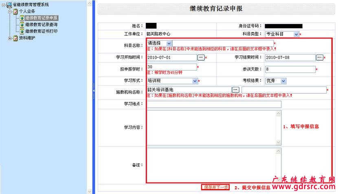Click the 继续教育记录申报 page heading
This screenshot has width=338, height=194.
point(216,9)
